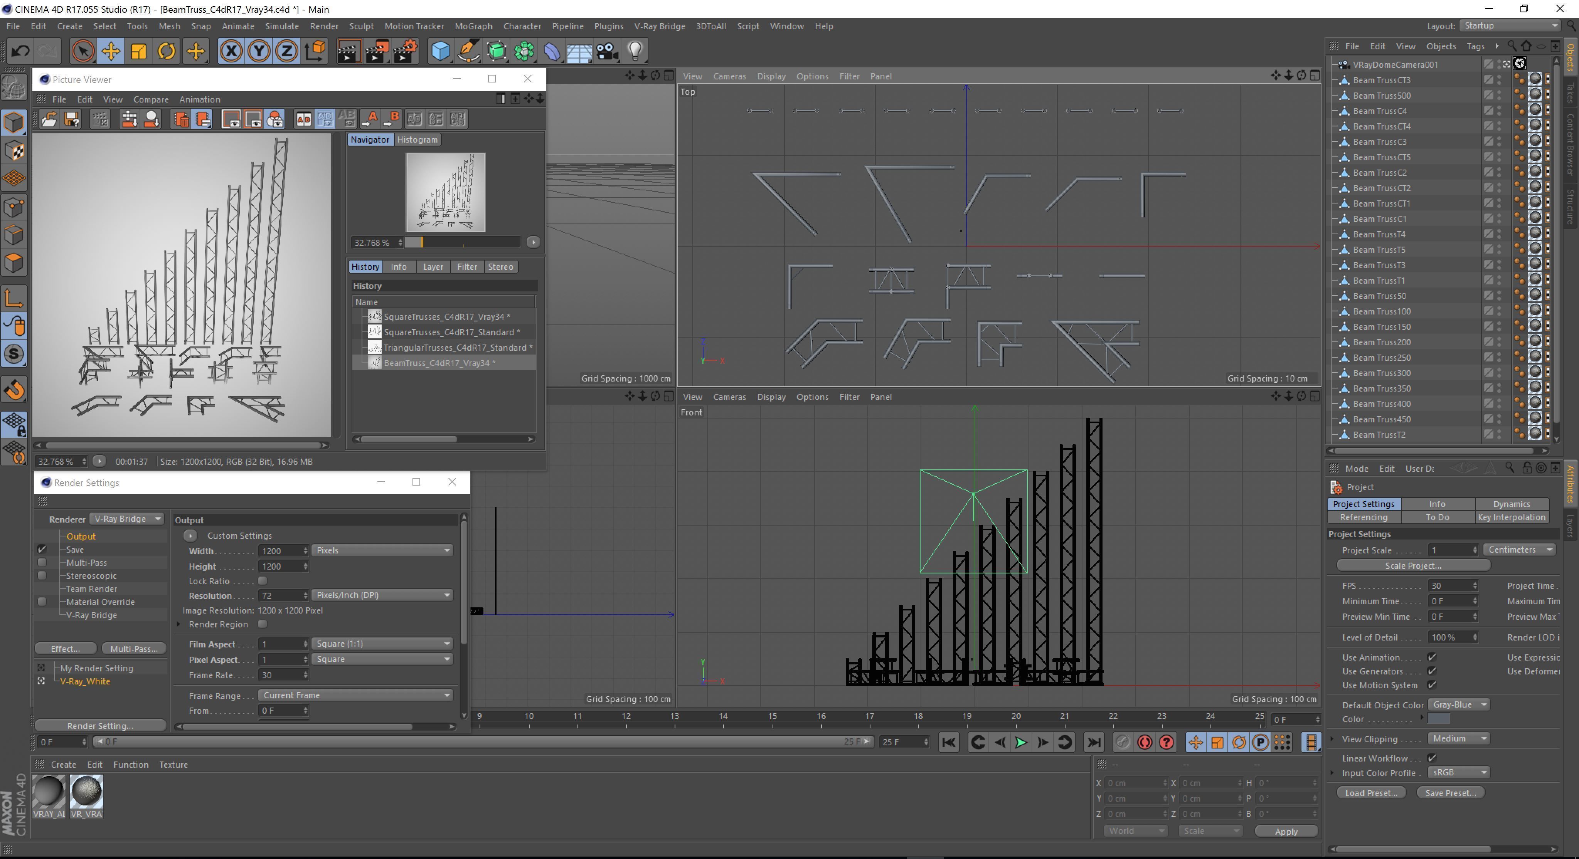The image size is (1579, 859).
Task: Open the Frame Range Current Frame dropdown
Action: click(x=355, y=696)
